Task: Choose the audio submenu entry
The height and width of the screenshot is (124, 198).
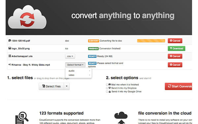Action: (79, 71)
